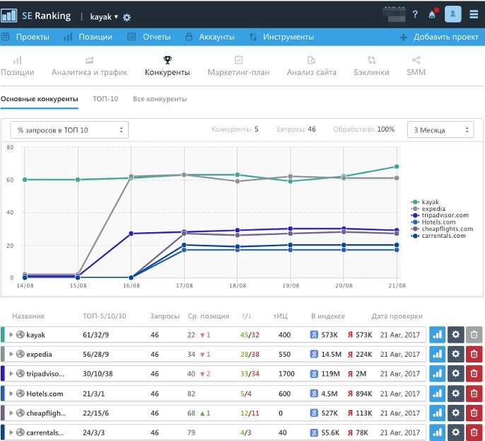Open the hamburger menu icon
This screenshot has height=441, width=485.
(474, 14)
